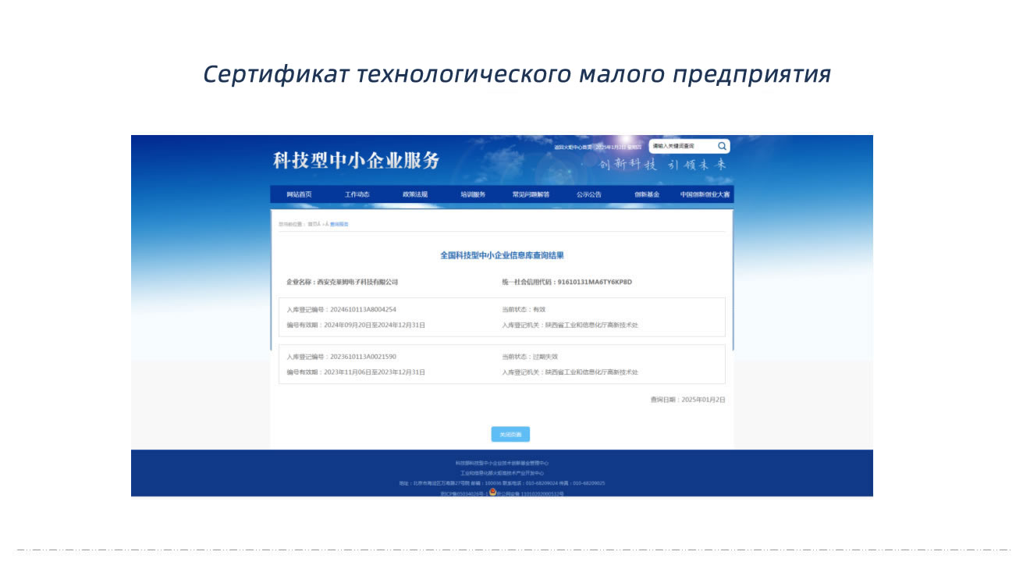The height and width of the screenshot is (562, 1030).
Task: Click the 返回火炬中心首页 link
Action: click(x=572, y=147)
